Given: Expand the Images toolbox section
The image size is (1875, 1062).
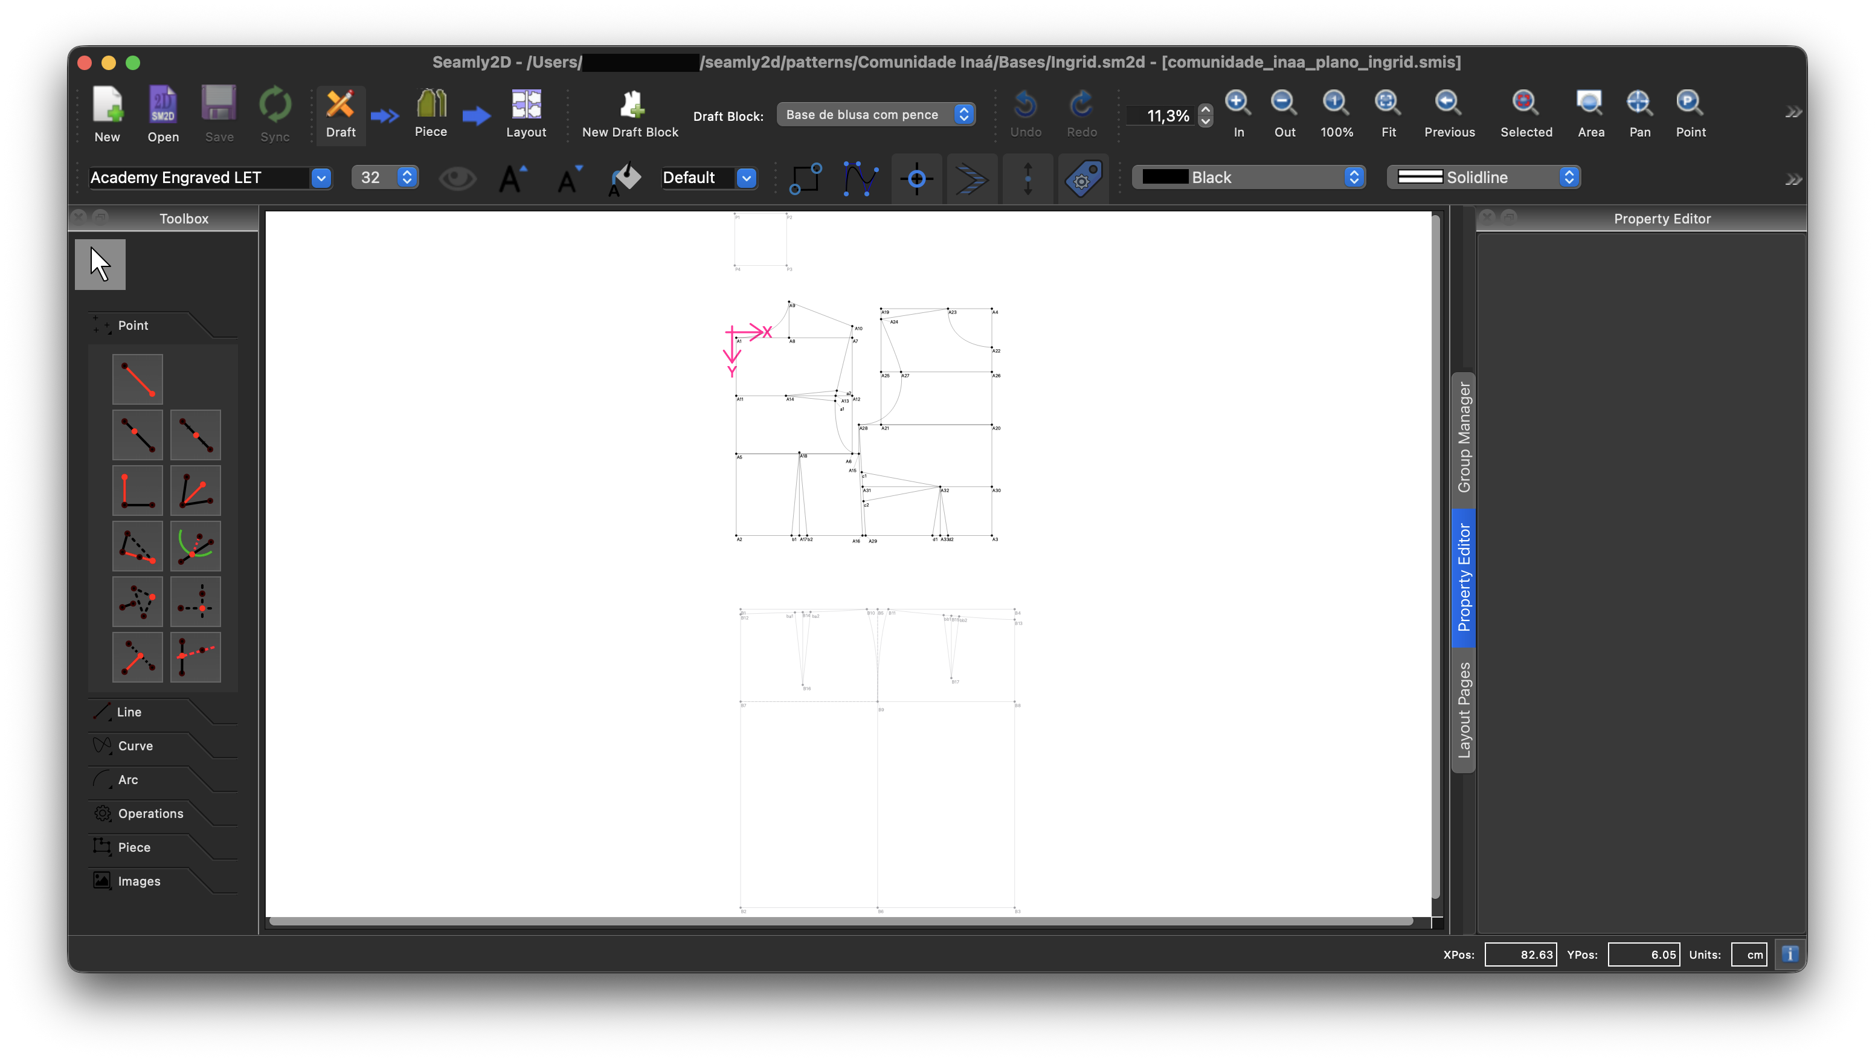Looking at the screenshot, I should coord(162,881).
